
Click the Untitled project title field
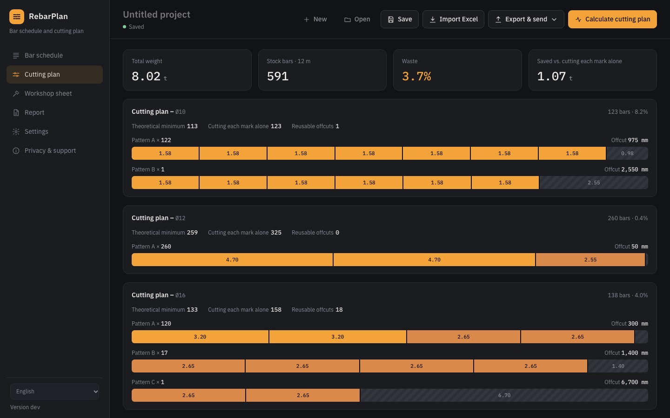point(156,14)
